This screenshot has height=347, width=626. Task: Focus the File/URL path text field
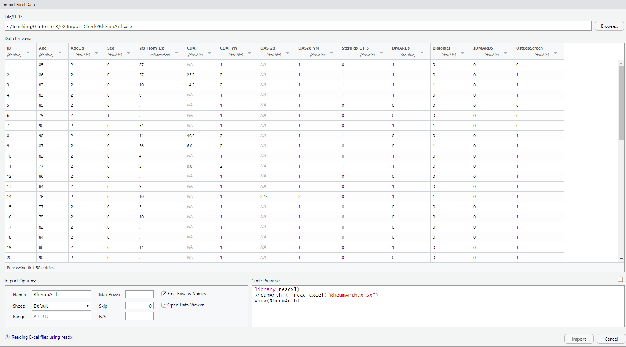(x=298, y=26)
